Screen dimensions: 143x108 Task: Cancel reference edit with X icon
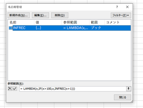[10, 89]
